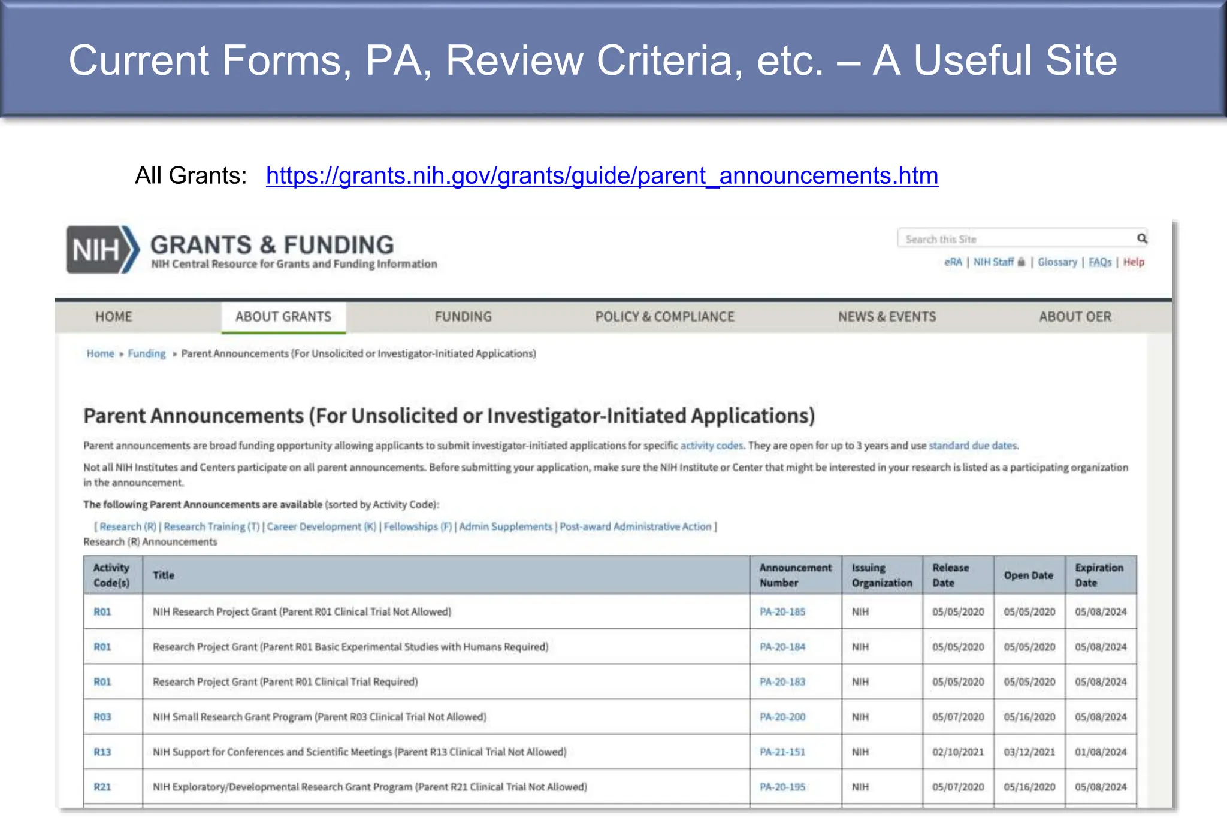Open Post-award Administrative Action link
Viewport: 1227px width, 818px height.
(636, 526)
